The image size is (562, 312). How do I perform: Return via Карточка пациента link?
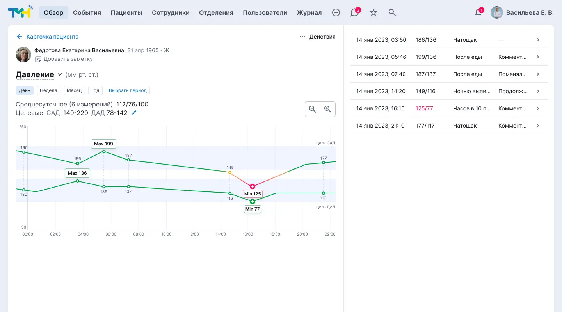click(x=52, y=37)
